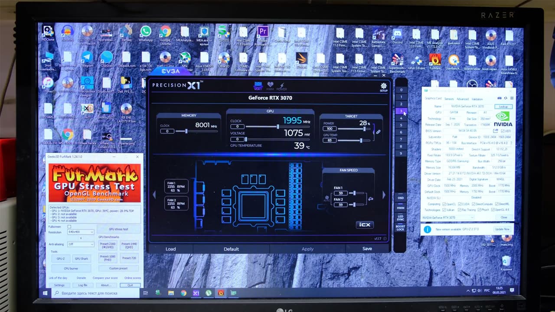Open FurMark desktop shortcut

click(435, 62)
